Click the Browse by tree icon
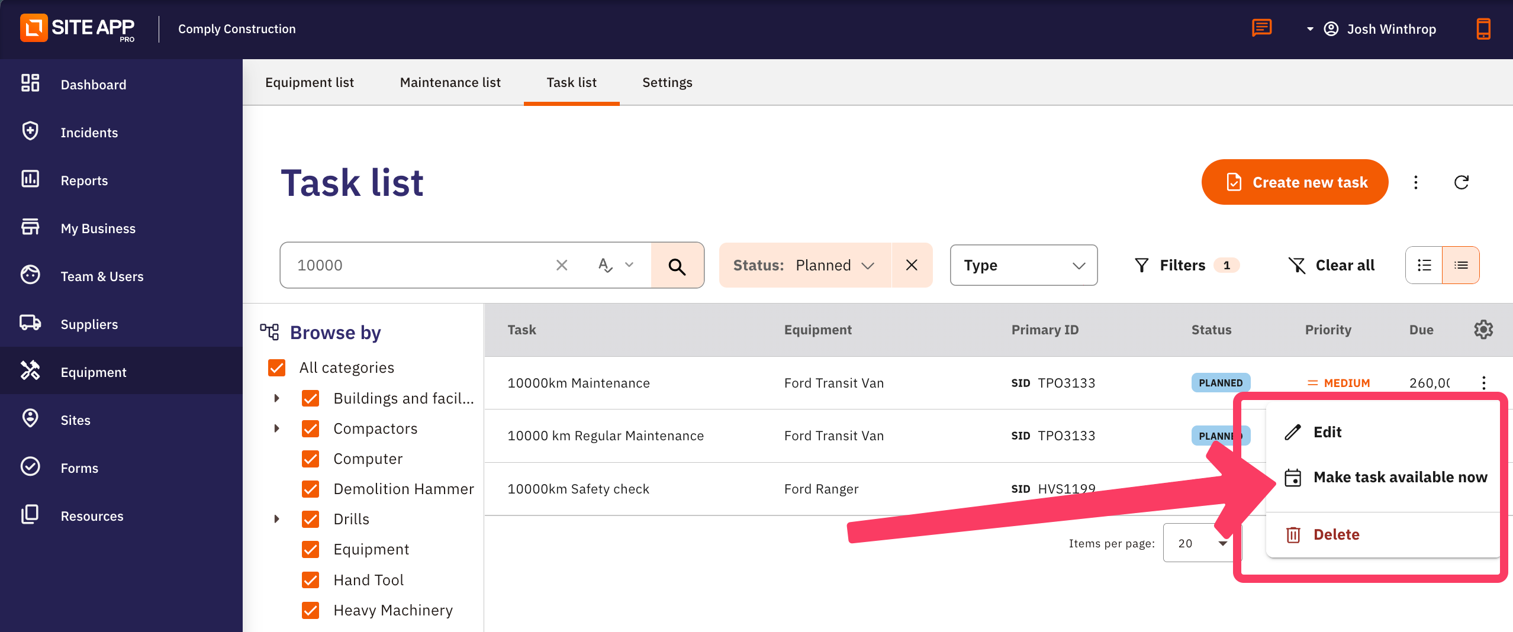 [269, 332]
